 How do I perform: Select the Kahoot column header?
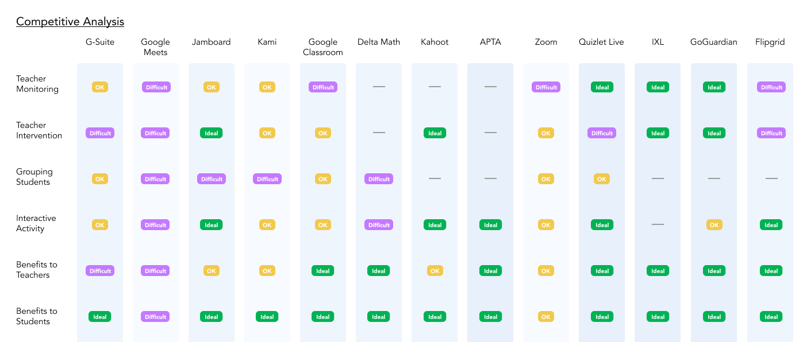click(x=435, y=42)
